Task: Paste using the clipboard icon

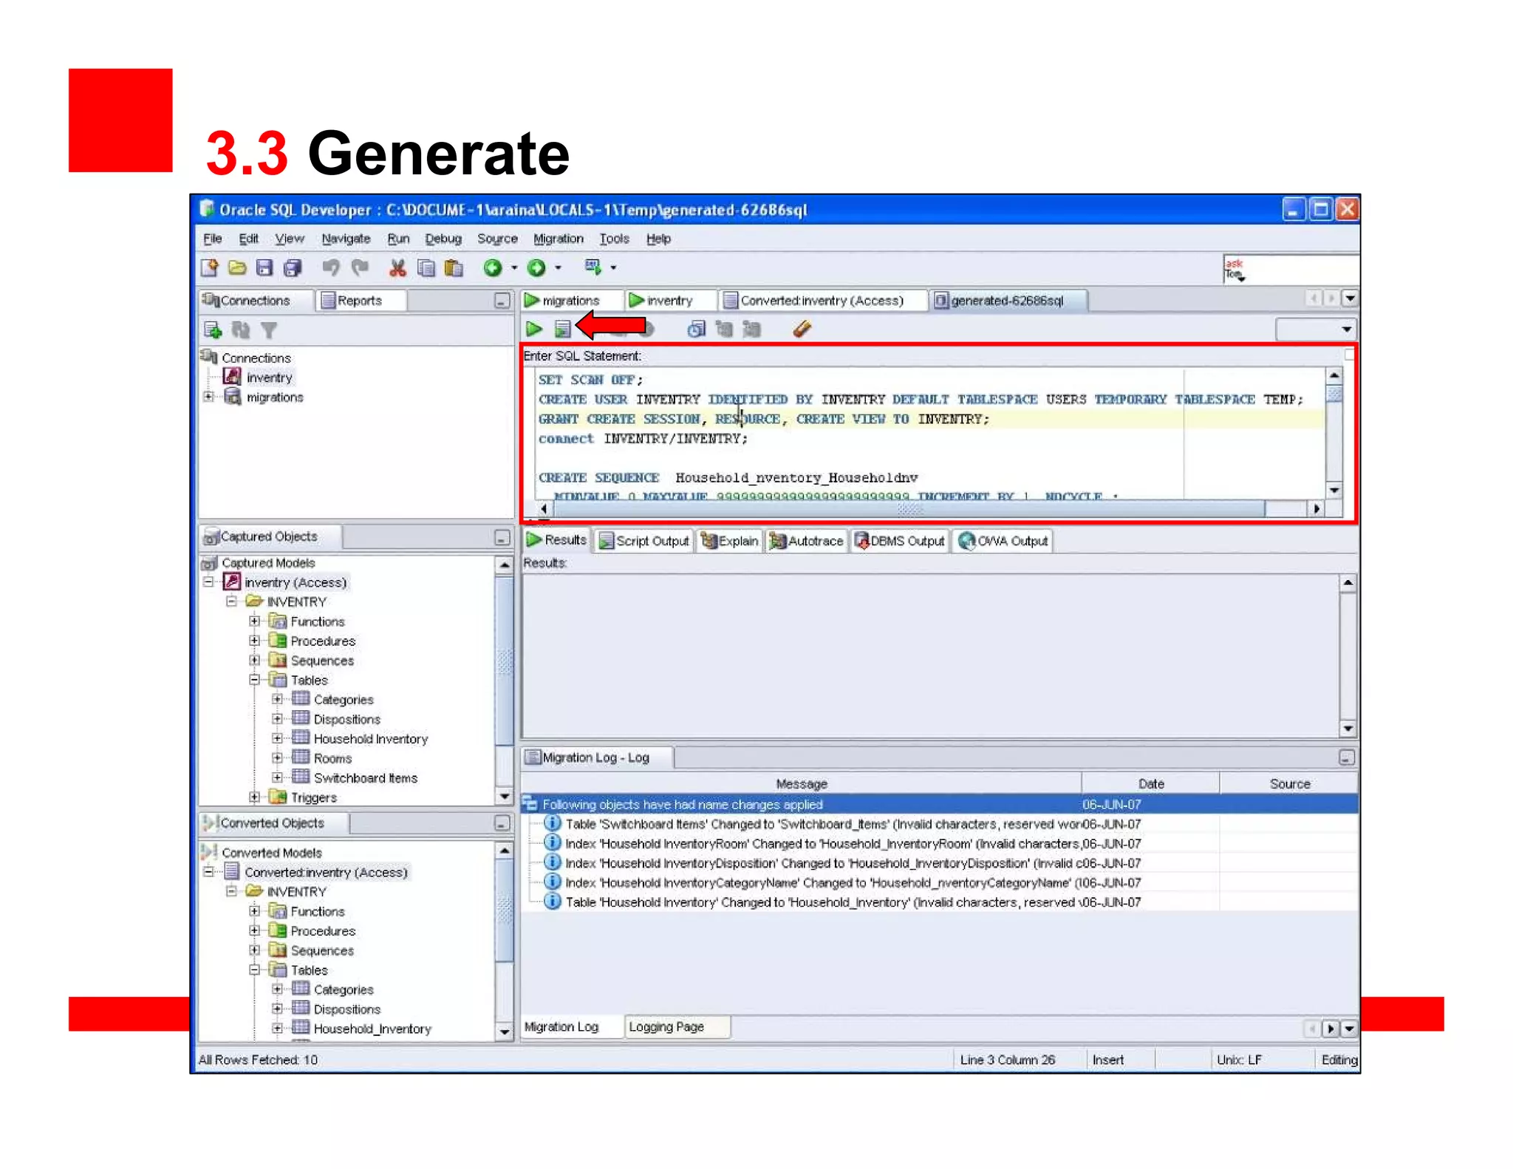Action: click(454, 268)
